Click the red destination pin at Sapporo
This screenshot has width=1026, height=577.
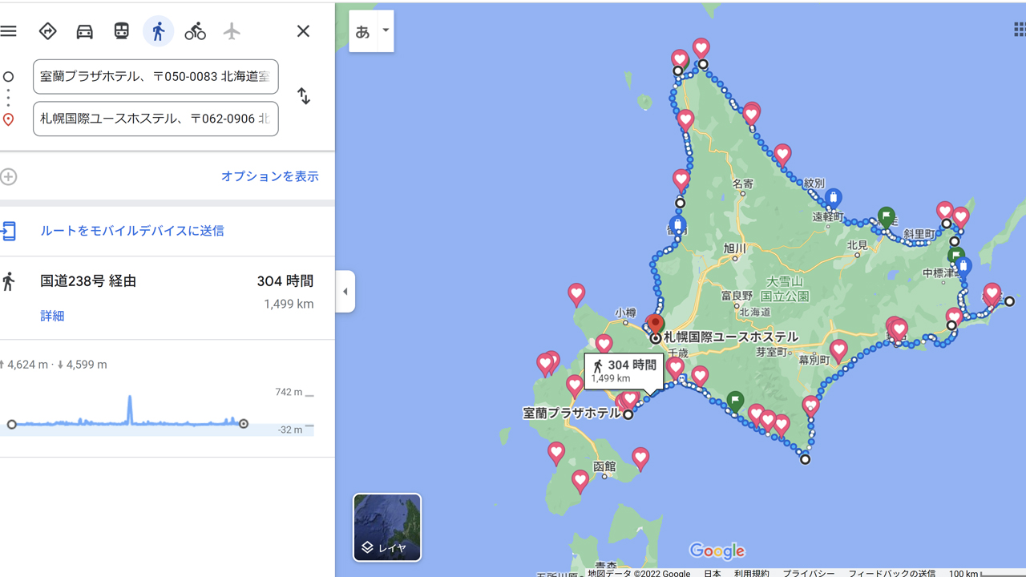tap(655, 325)
